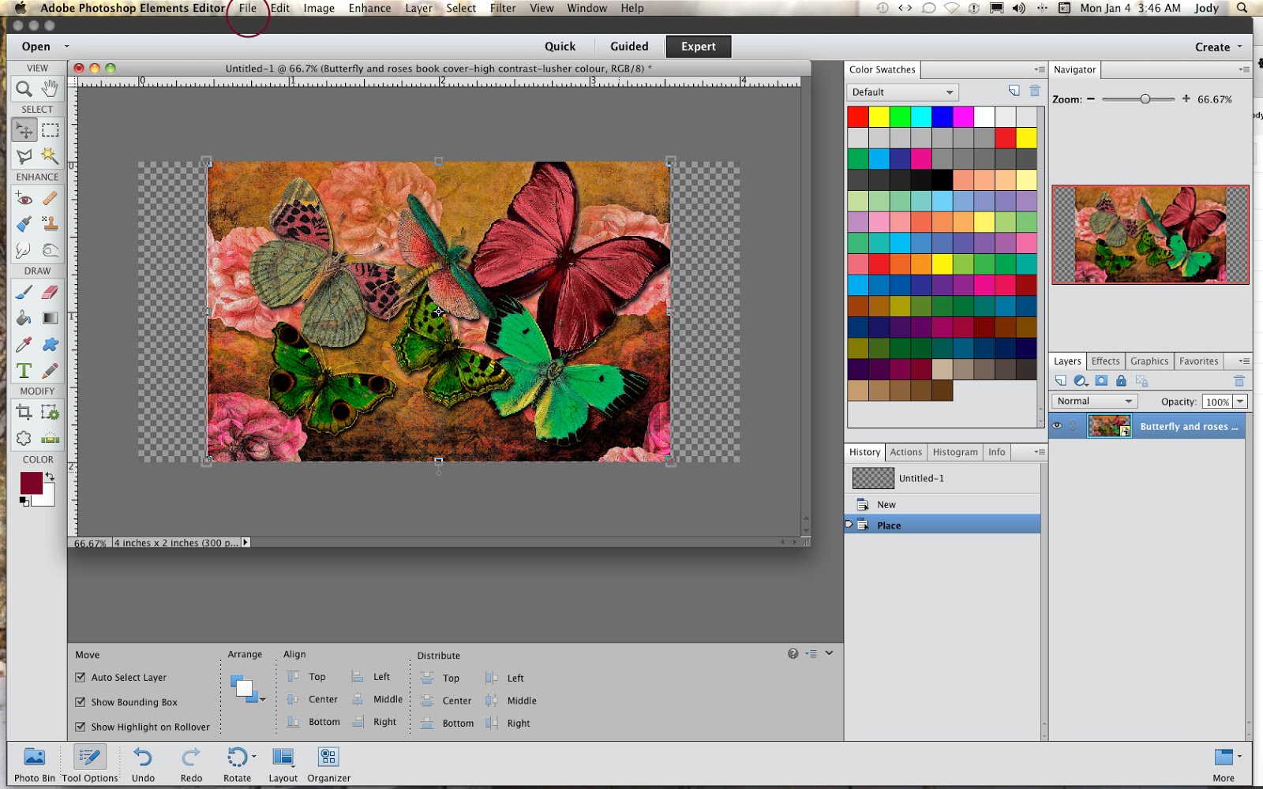Add a layer mask in Layers panel

(x=1101, y=380)
